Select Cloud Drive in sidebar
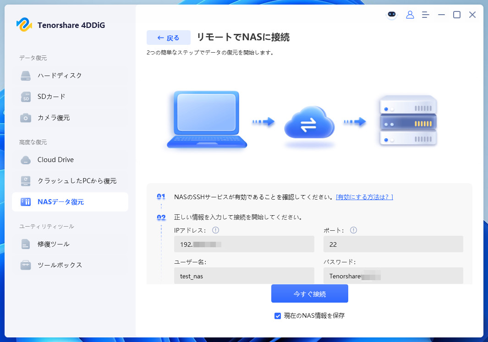488x342 pixels. (70, 160)
